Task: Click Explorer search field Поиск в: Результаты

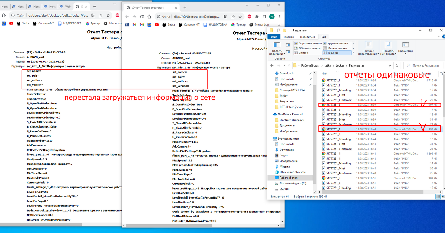Action: tap(423, 65)
